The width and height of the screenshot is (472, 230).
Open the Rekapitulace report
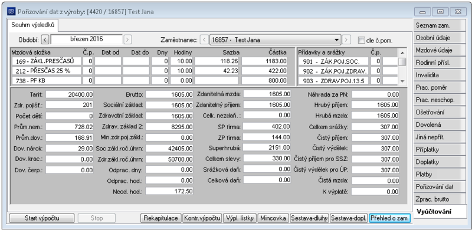pyautogui.click(x=160, y=218)
